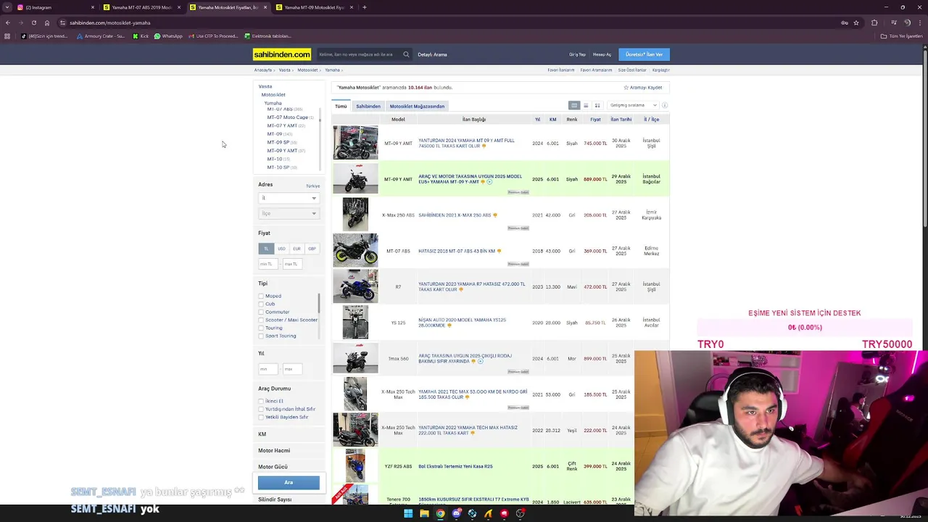This screenshot has height=522, width=928.
Task: Click the info icon beside sorting dropdown
Action: [x=664, y=105]
